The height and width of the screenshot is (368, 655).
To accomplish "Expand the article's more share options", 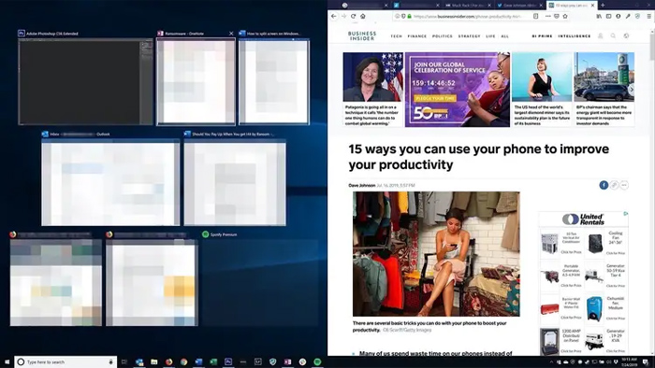I will 624,185.
